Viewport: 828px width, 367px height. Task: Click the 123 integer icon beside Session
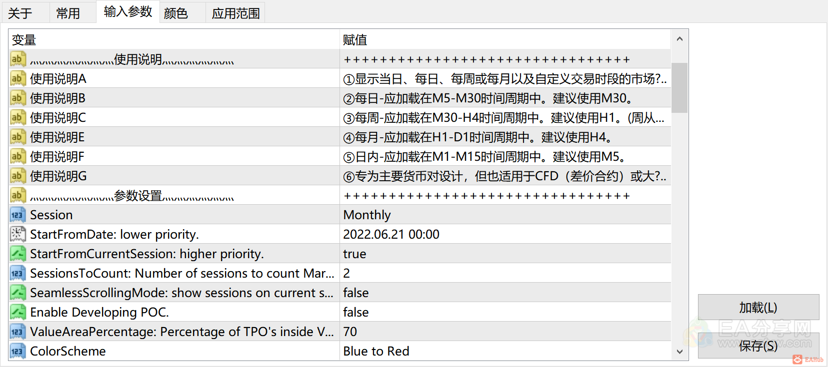tap(17, 215)
